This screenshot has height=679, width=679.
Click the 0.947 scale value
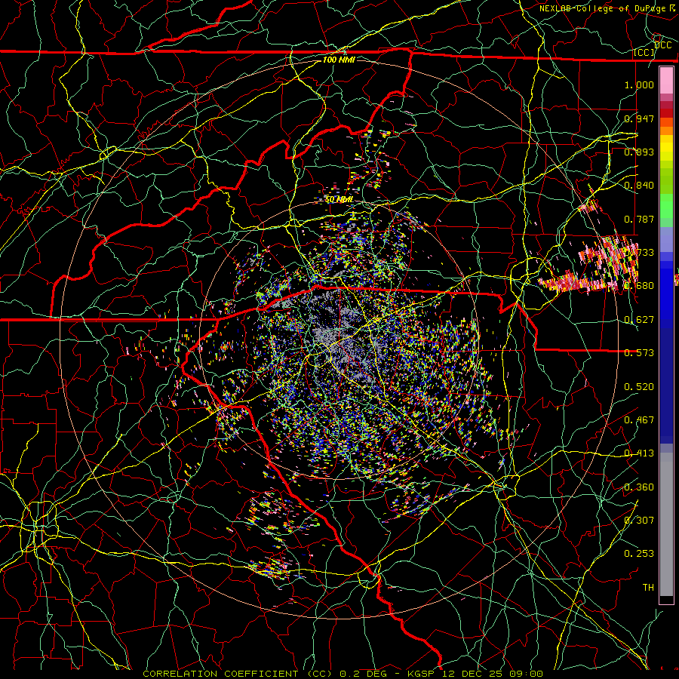[639, 118]
